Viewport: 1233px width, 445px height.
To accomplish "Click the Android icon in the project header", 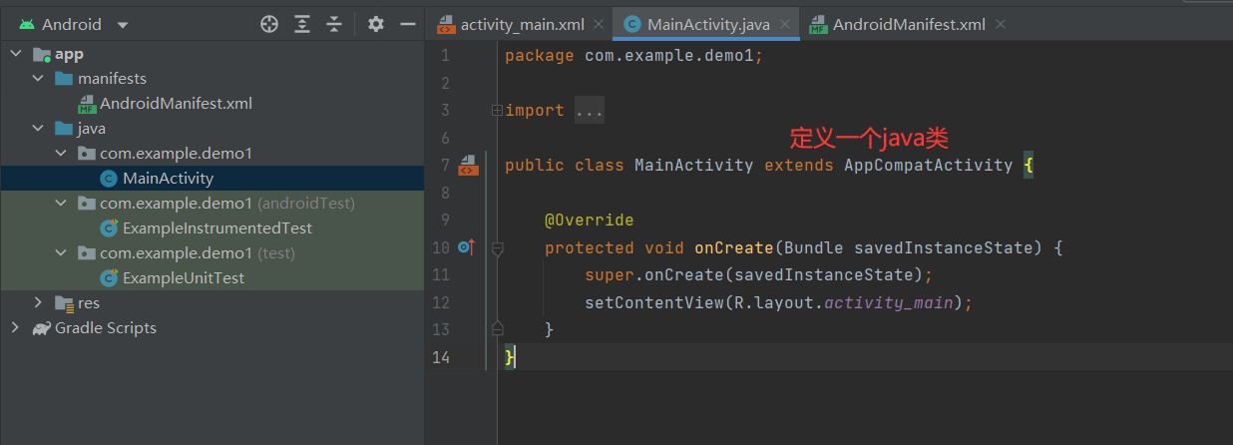I will pos(26,24).
